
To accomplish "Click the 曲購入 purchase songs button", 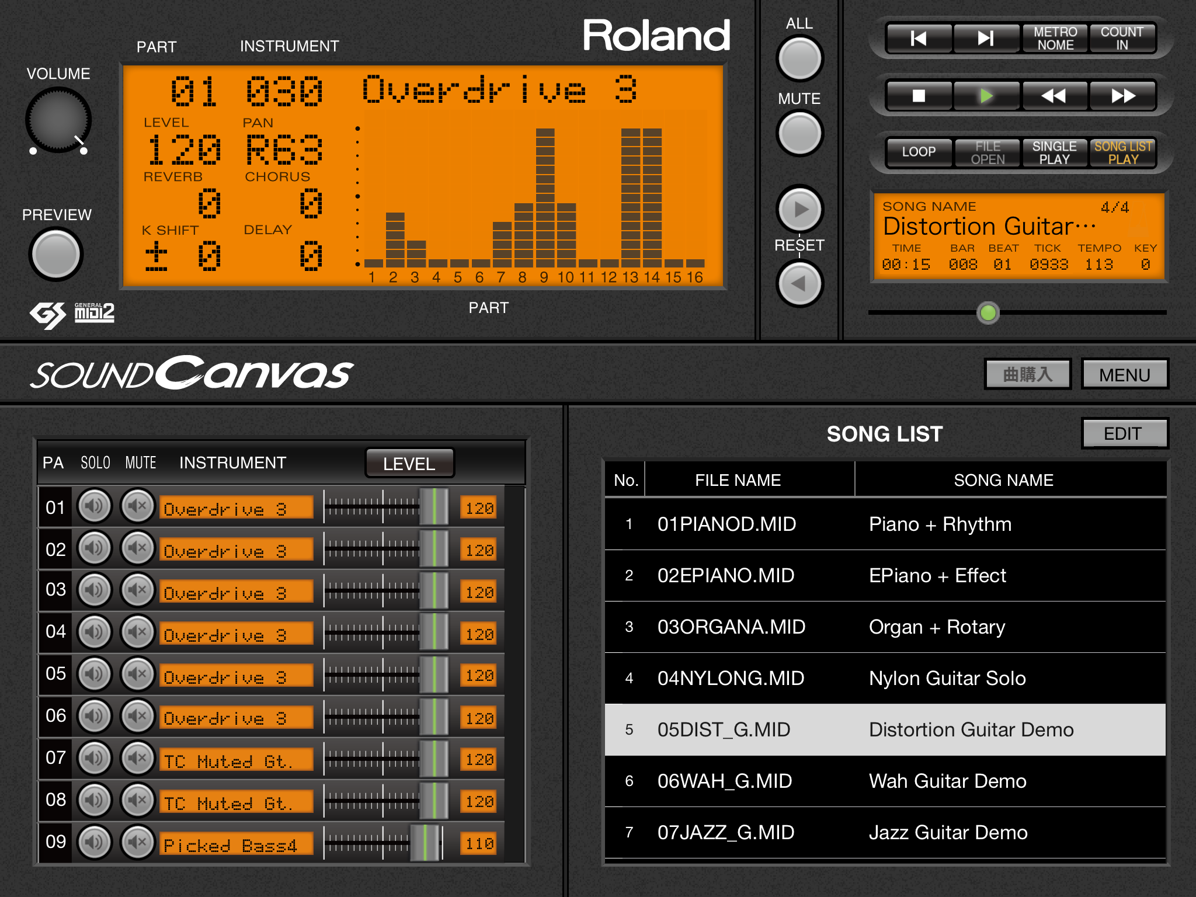I will pos(1028,374).
